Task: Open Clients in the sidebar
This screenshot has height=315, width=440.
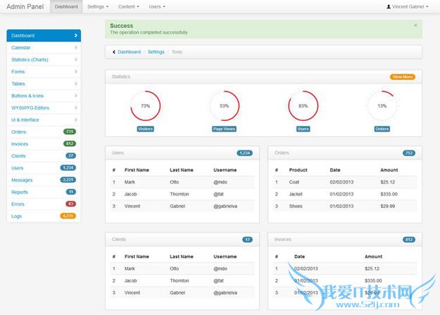Action: (44, 156)
